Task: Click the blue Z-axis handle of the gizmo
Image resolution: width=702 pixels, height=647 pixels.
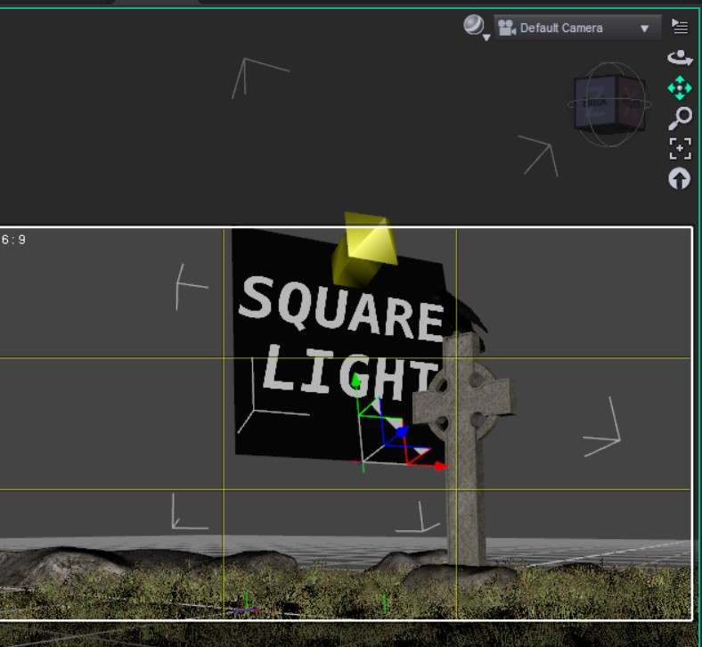Action: 402,431
